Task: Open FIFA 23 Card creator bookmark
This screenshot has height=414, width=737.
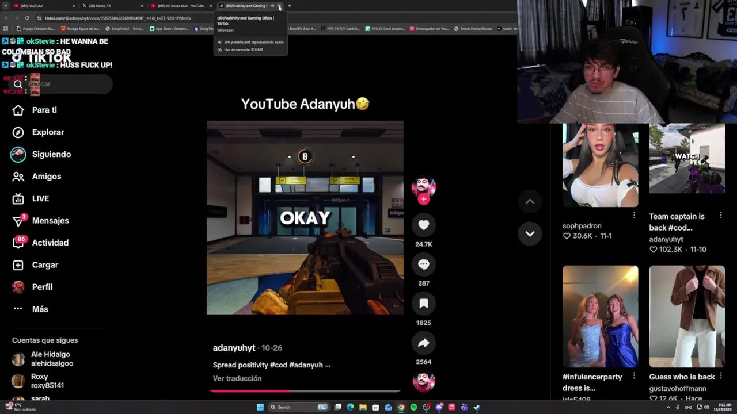Action: click(x=385, y=29)
